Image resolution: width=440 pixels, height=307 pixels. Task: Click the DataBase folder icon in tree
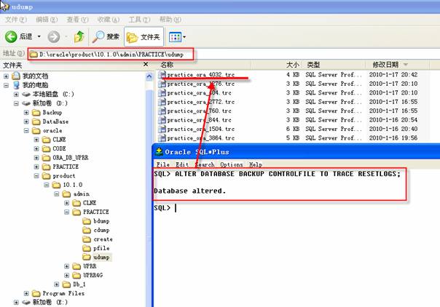click(36, 121)
